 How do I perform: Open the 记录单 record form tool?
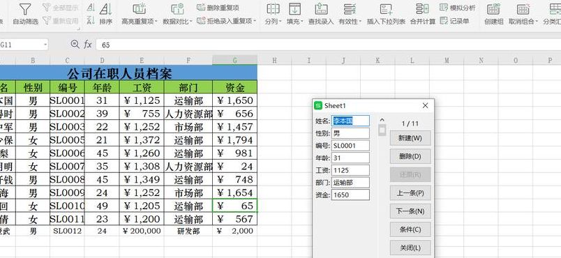pos(454,21)
